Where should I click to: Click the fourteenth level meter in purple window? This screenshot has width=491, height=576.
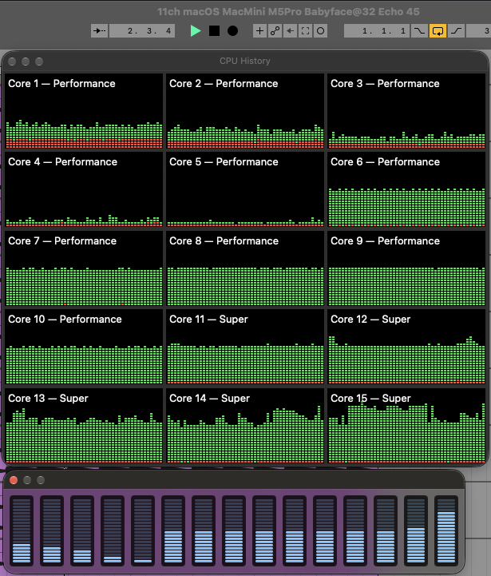[416, 530]
